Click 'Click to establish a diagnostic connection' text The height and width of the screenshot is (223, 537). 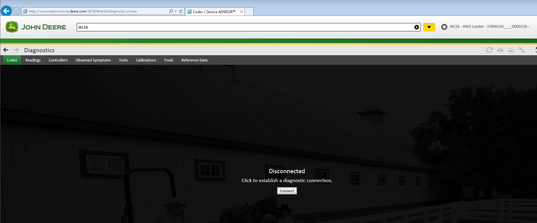click(287, 180)
